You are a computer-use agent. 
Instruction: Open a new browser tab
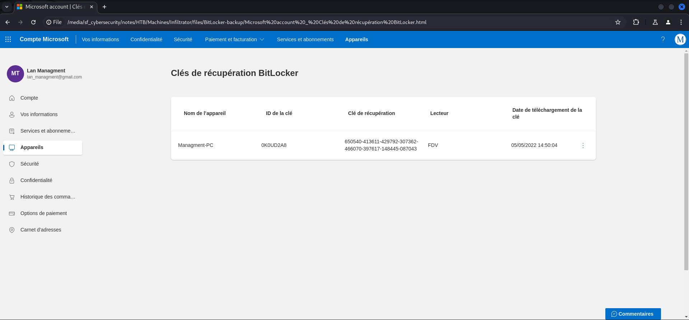(104, 7)
